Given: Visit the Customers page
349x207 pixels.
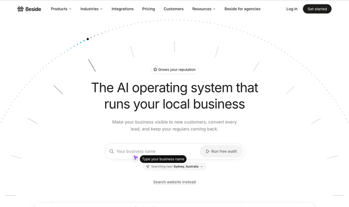Looking at the screenshot, I should pos(173,9).
